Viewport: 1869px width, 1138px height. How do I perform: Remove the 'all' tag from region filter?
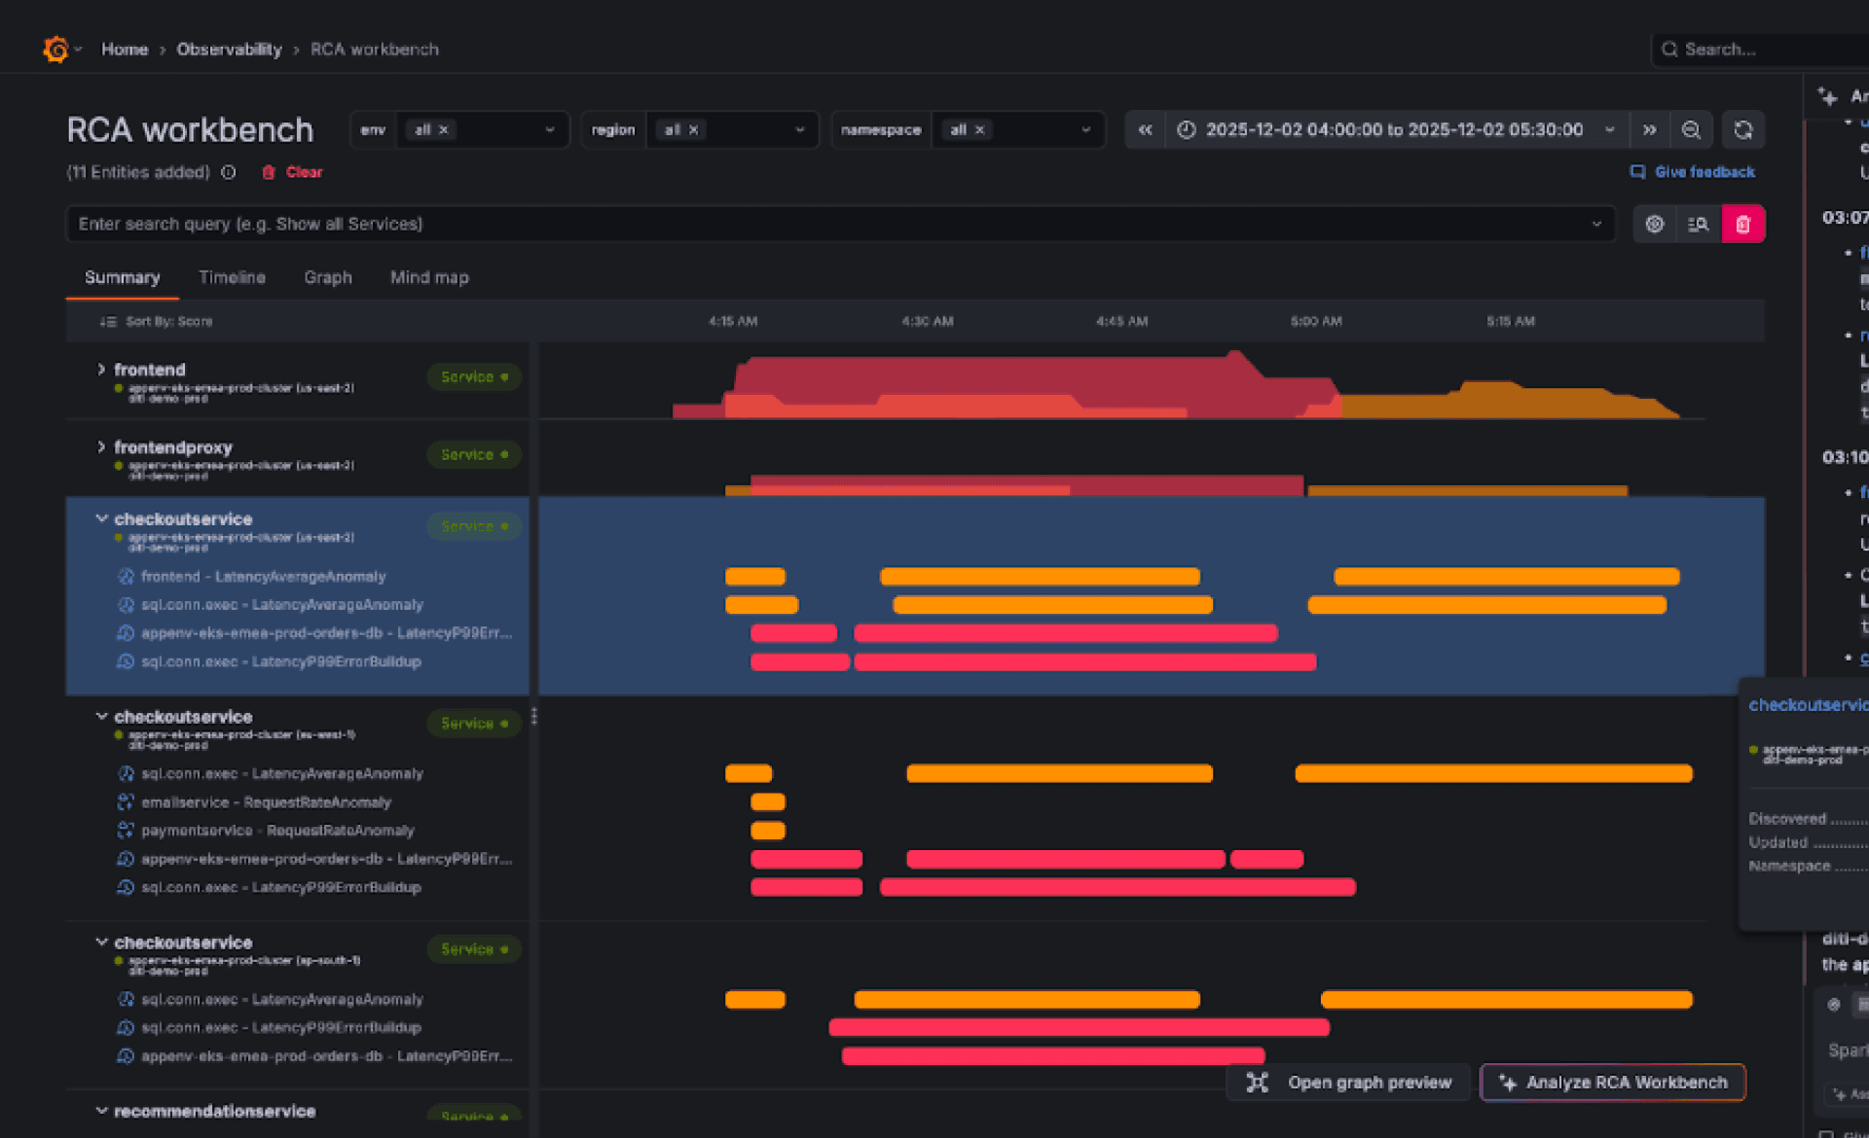[694, 129]
